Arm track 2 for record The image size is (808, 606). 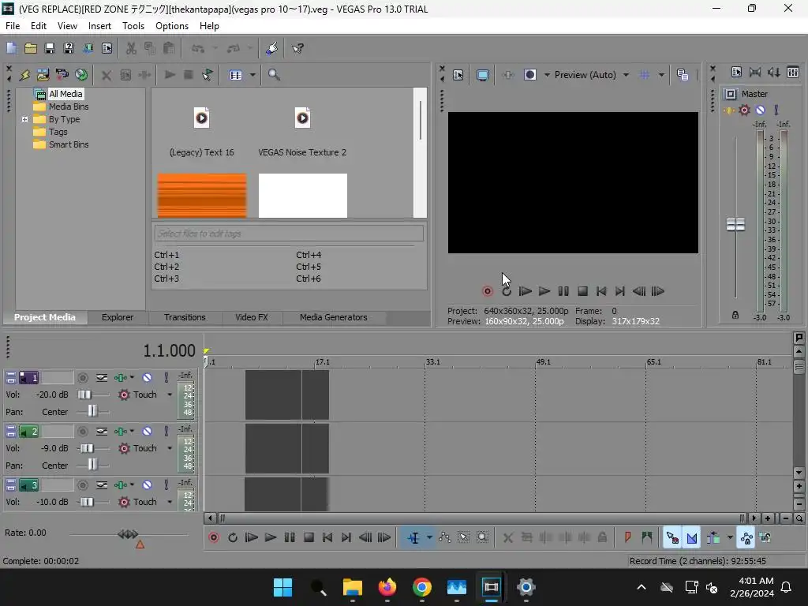coord(82,432)
